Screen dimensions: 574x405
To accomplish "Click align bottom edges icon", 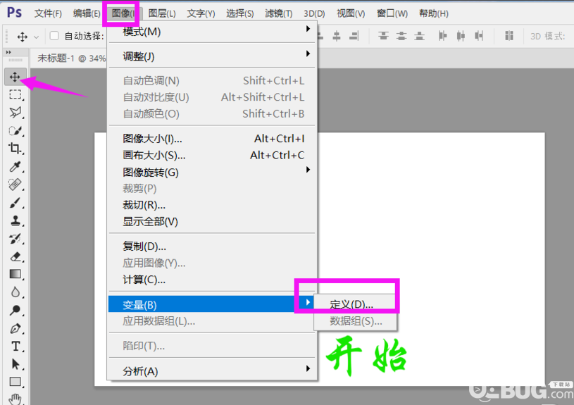I will coord(419,36).
